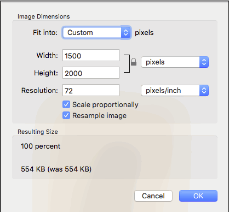Click blue arrows beside pixels unit menu

204,62
